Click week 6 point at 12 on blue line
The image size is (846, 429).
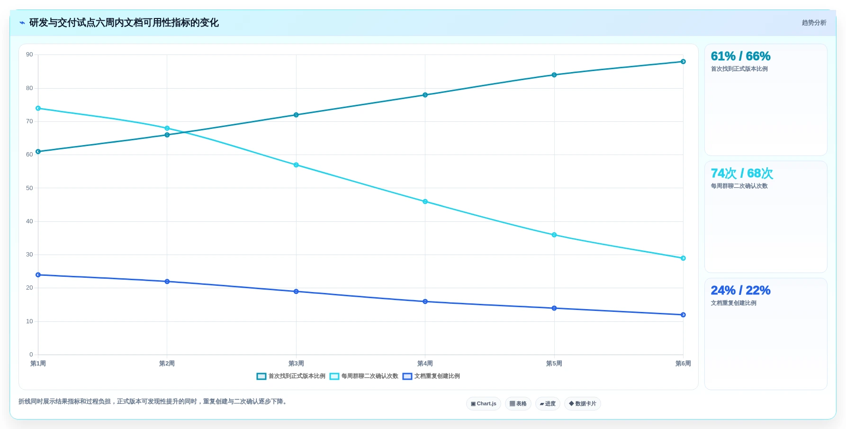(x=683, y=315)
